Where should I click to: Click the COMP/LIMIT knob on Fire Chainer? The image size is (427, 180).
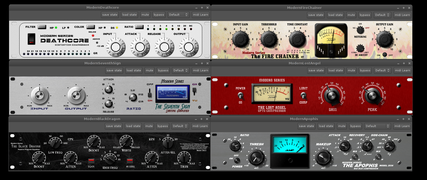click(x=360, y=48)
